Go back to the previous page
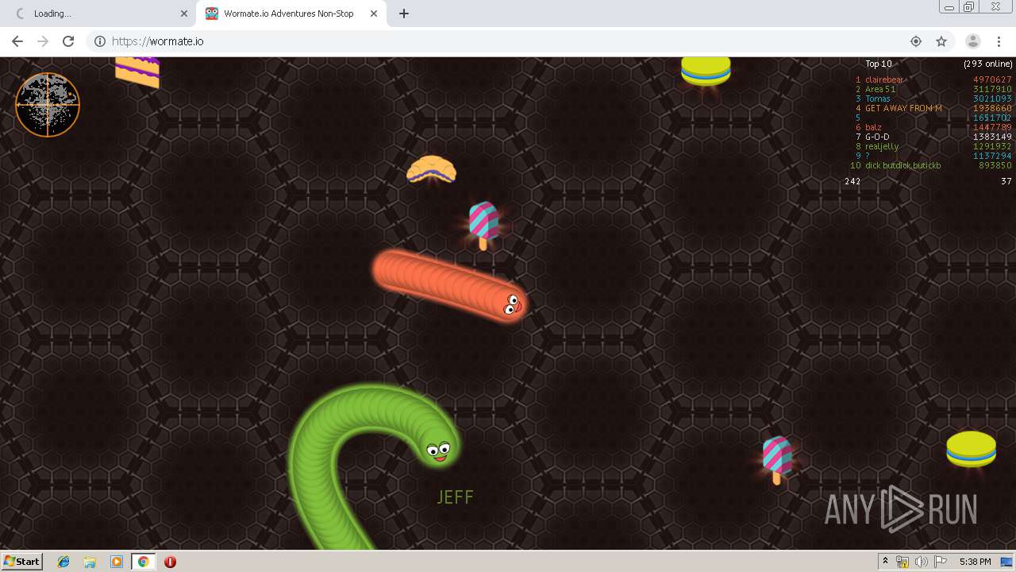1016x572 pixels. click(17, 41)
